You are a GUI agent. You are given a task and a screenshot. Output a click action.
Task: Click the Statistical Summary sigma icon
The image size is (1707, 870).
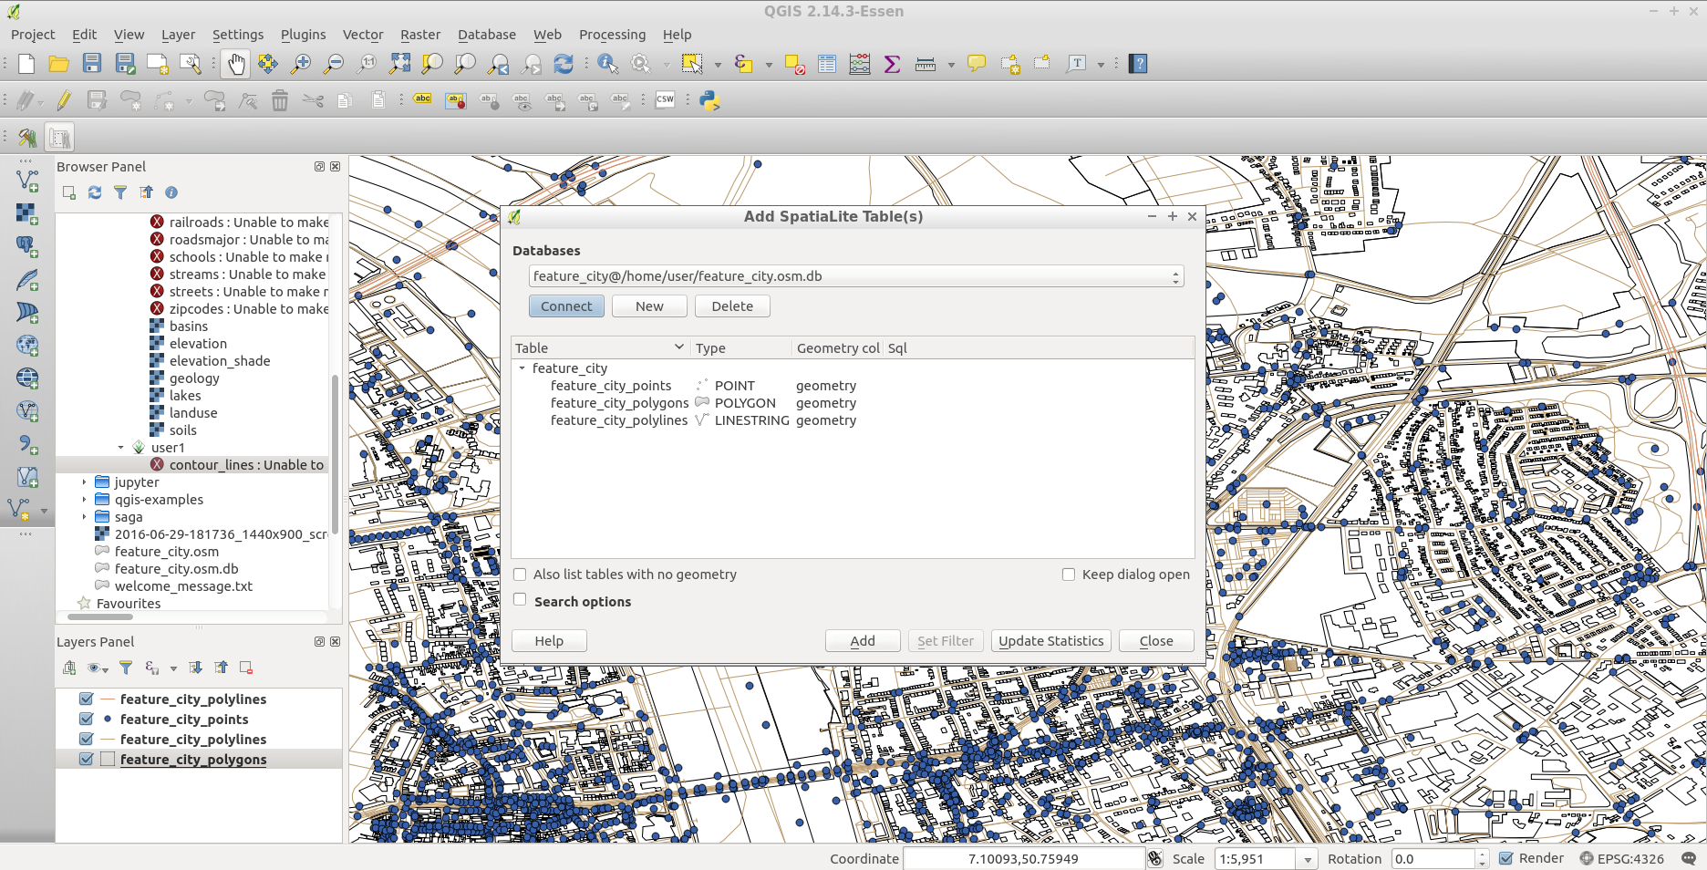892,64
